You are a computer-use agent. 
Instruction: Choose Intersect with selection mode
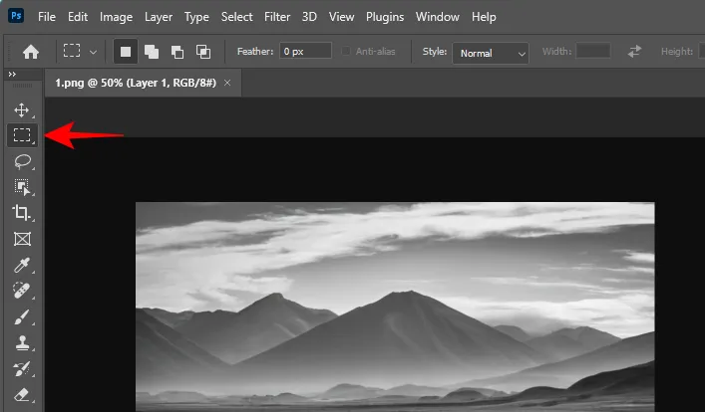point(203,52)
